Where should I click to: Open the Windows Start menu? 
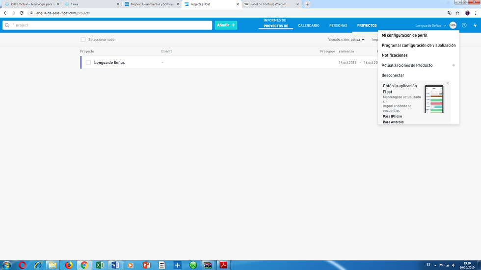coord(6,265)
